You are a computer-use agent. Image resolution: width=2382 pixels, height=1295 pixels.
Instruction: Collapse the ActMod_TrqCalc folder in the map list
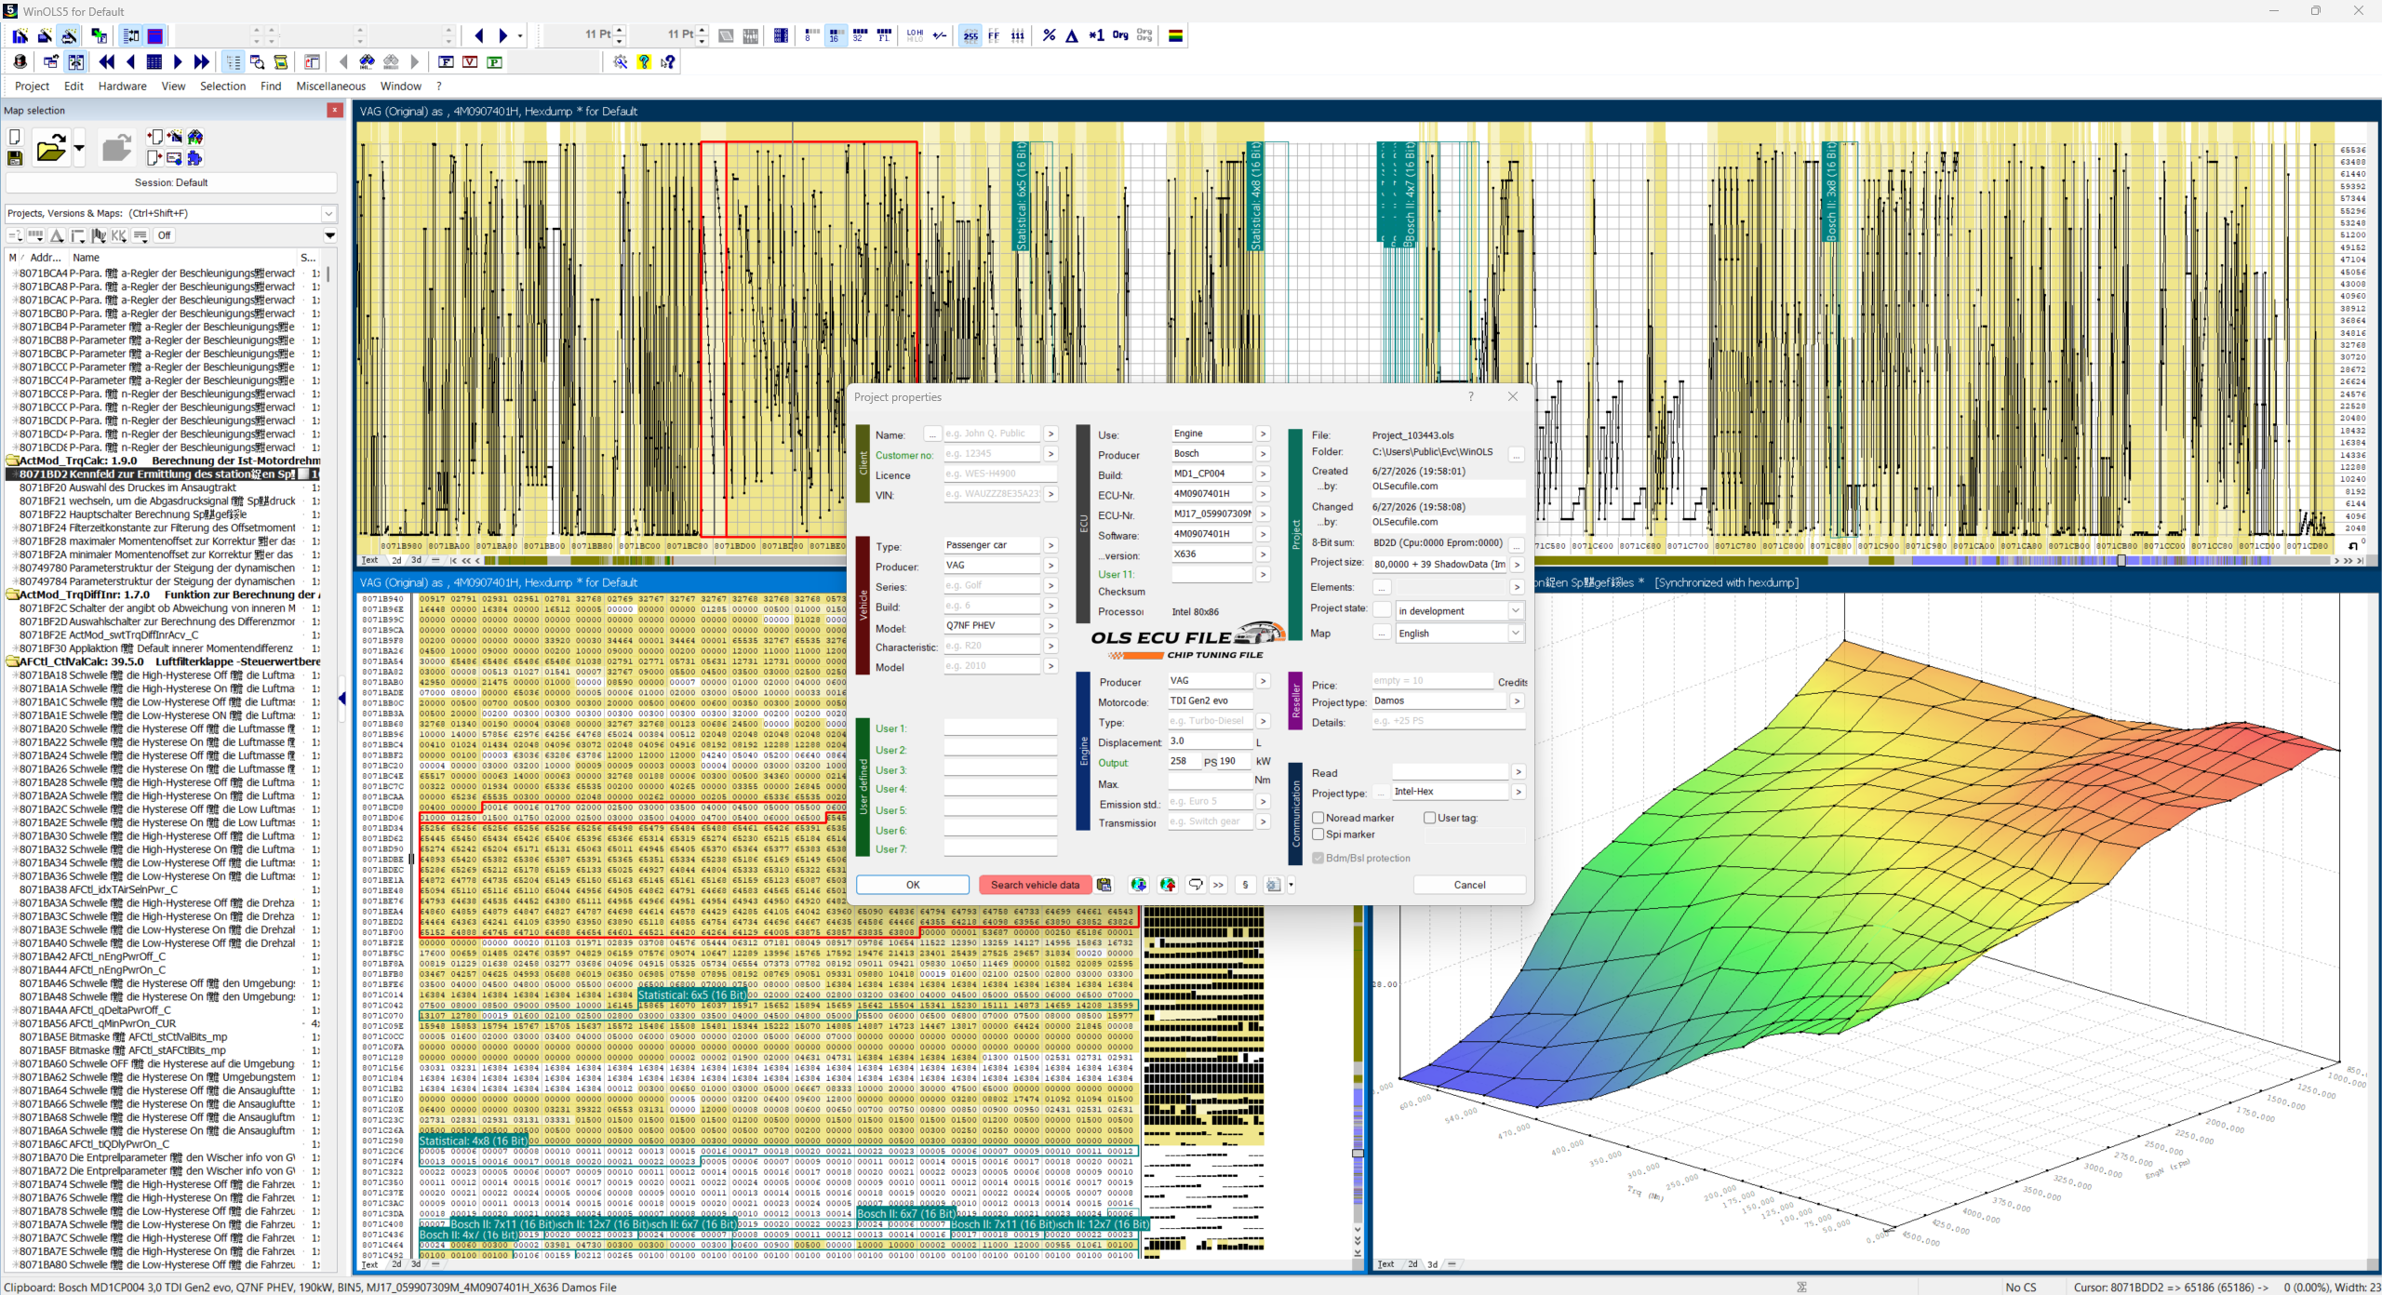(x=12, y=461)
